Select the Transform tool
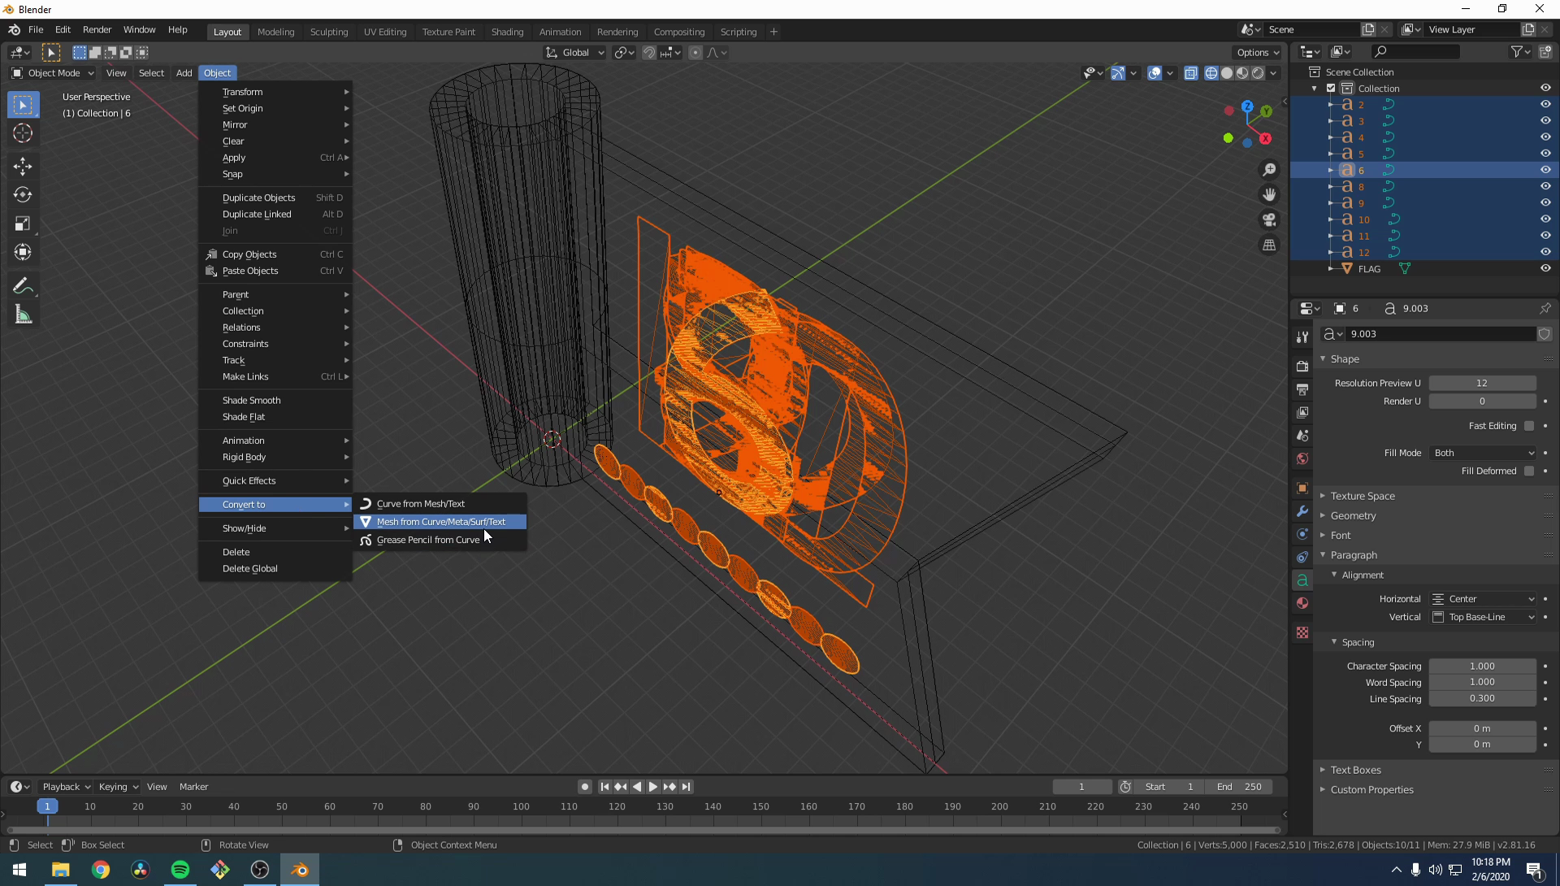 (x=23, y=252)
